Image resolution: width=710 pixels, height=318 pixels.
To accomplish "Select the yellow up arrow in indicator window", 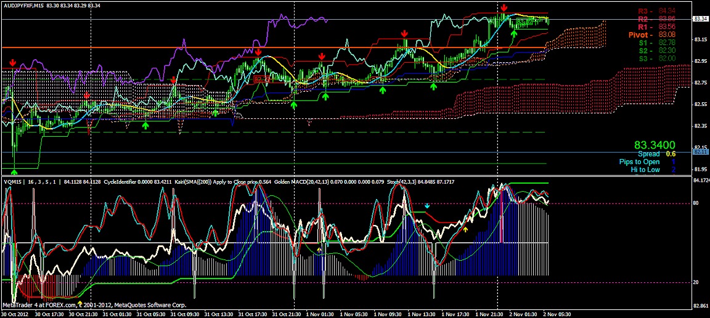I will (x=466, y=229).
